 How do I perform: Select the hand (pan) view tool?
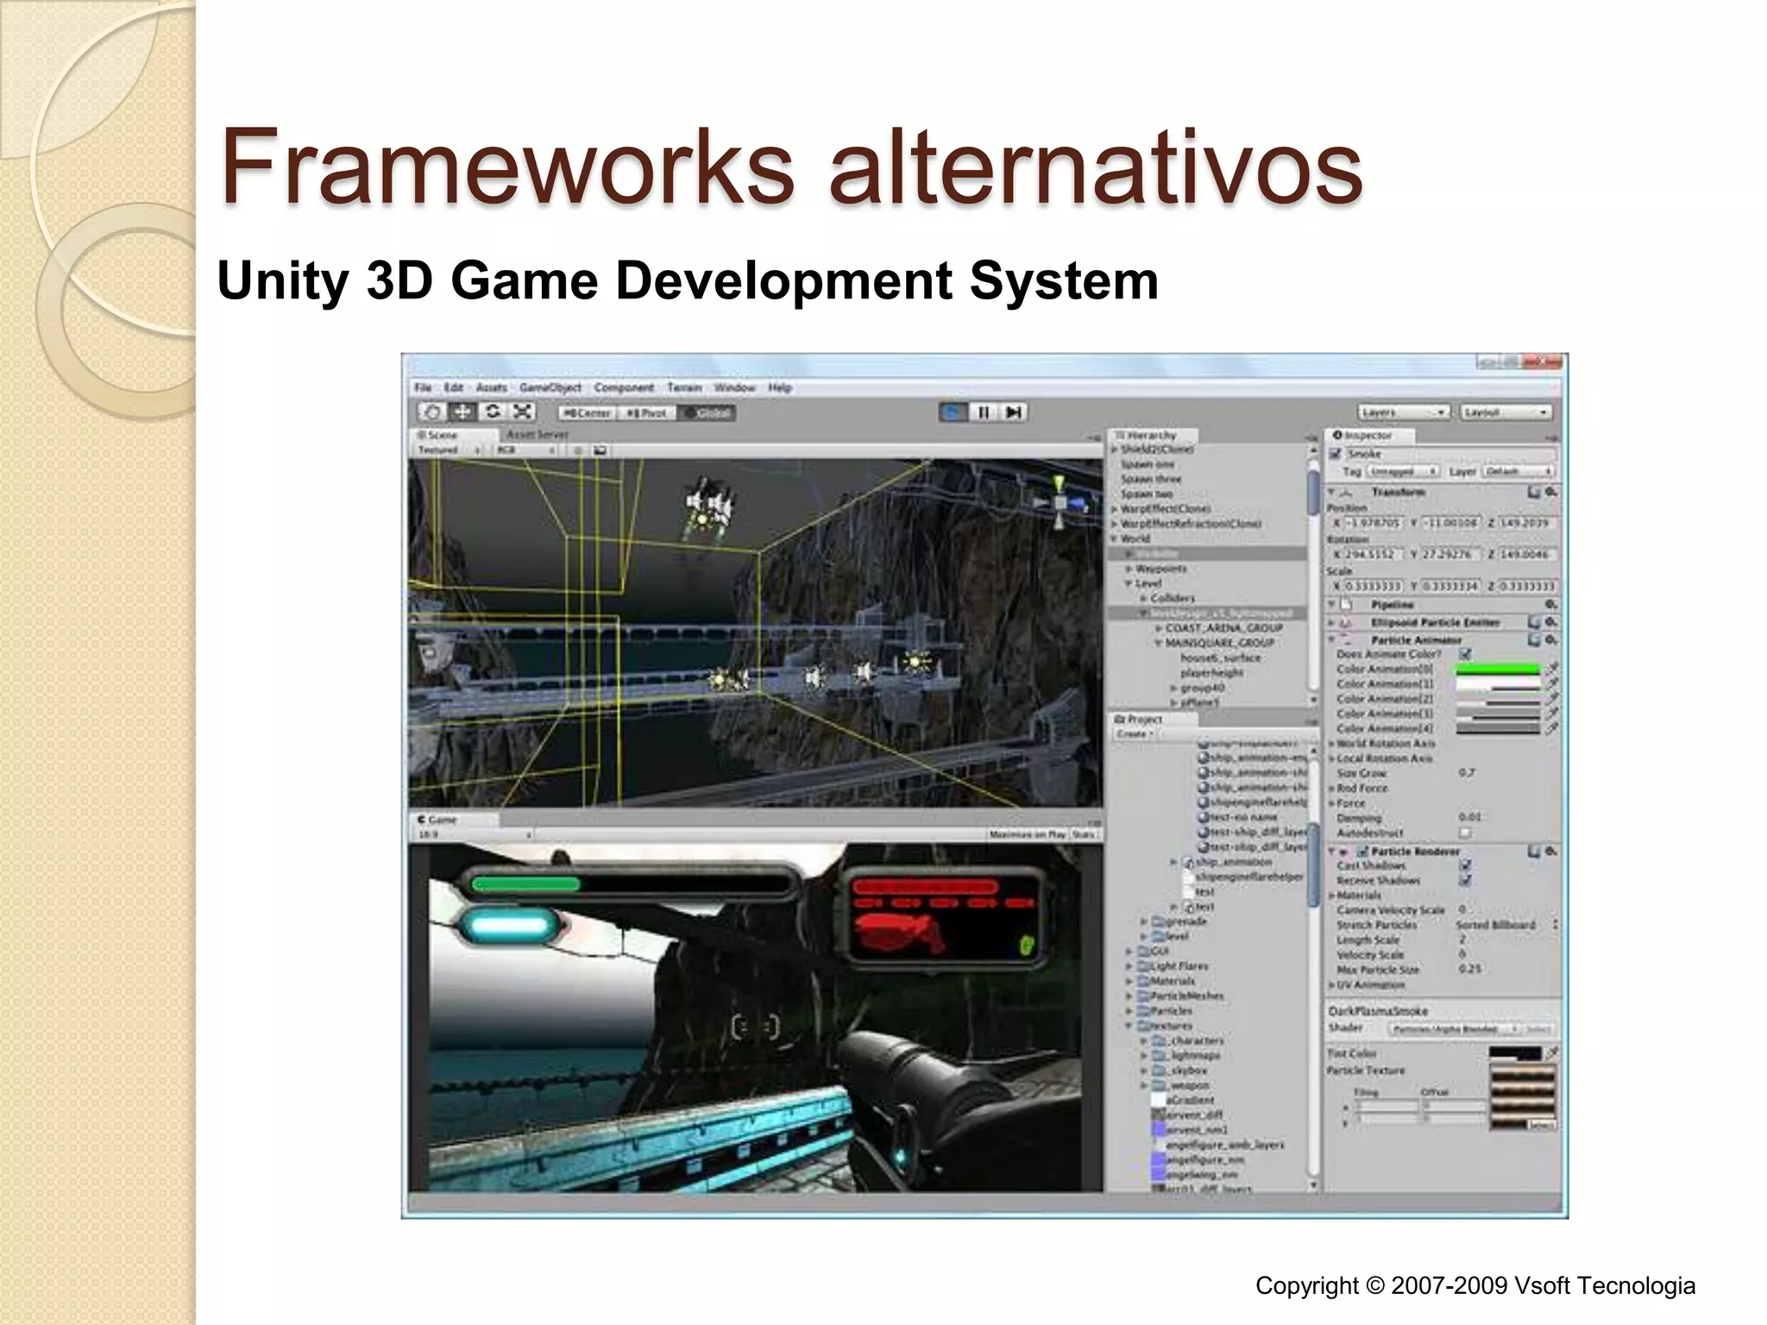click(x=433, y=412)
